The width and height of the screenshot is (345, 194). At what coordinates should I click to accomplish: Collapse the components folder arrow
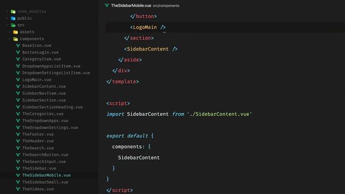point(10,39)
